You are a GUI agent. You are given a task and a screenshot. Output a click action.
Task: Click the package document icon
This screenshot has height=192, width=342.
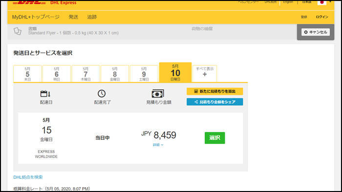tap(18, 31)
